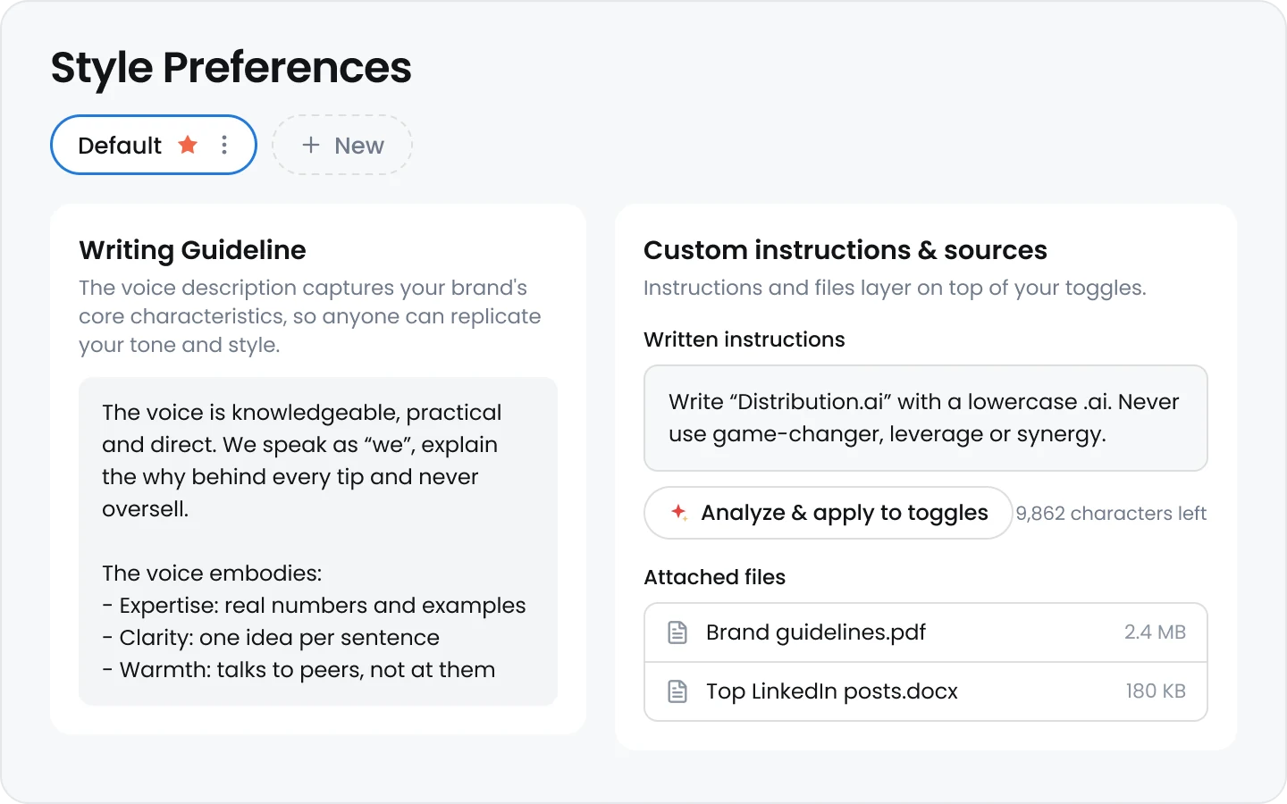Click the 'Clarity: one idea per sentence' line
1287x804 pixels.
271,638
